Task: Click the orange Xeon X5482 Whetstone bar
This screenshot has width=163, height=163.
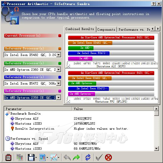Action: (x=90, y=78)
